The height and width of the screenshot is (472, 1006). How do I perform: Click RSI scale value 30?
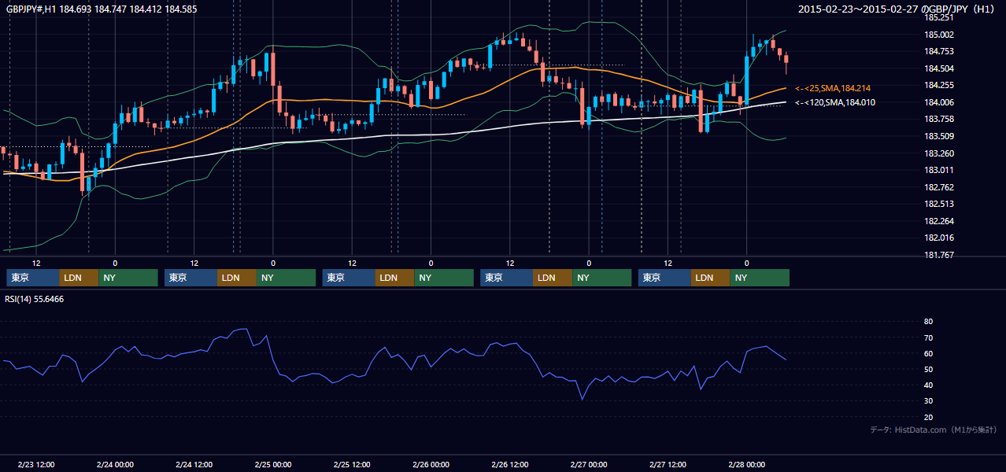click(x=929, y=401)
